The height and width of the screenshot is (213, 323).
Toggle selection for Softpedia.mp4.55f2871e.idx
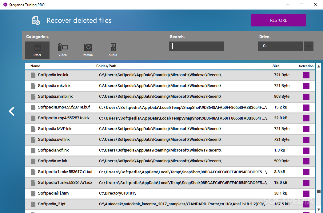306,118
